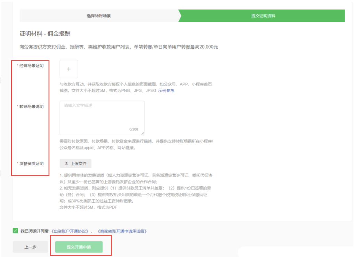The width and height of the screenshot is (356, 257).
Task: Open the 示例参考 example link
Action: (166, 91)
